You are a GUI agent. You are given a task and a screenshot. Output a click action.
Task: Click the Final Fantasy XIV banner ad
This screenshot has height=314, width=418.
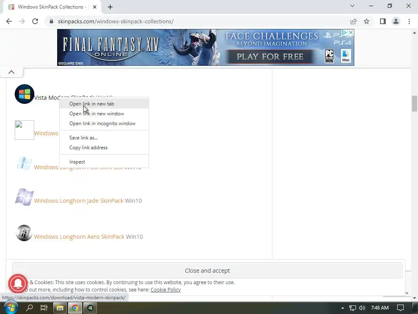(206, 47)
